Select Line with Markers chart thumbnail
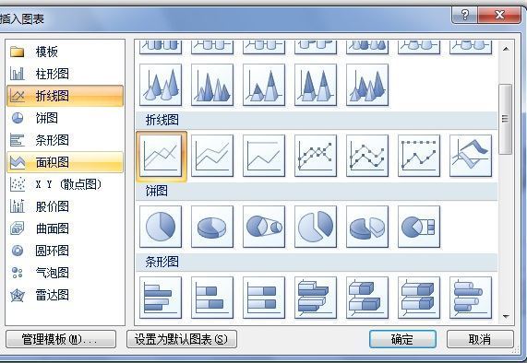Screen dimensions: 527x363 [x=316, y=156]
